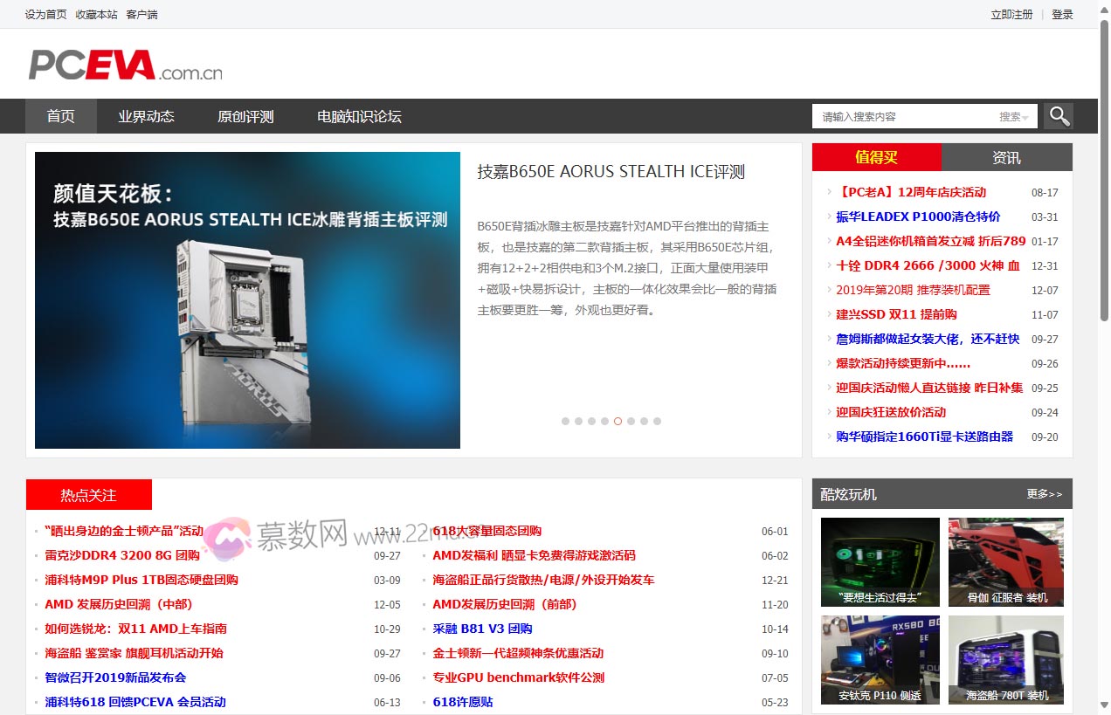Open the 要想生活过得去 build thumbnail
The width and height of the screenshot is (1111, 715).
click(880, 561)
